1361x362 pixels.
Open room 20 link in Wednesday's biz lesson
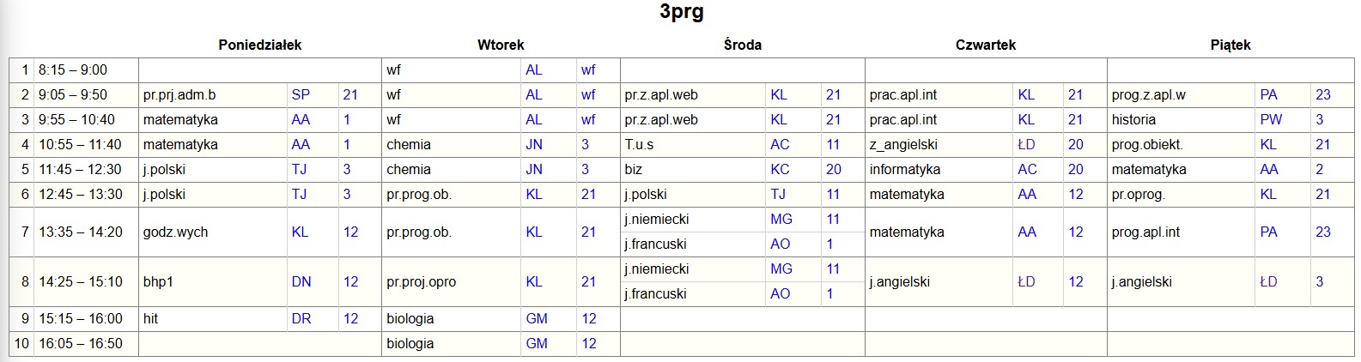(x=833, y=170)
